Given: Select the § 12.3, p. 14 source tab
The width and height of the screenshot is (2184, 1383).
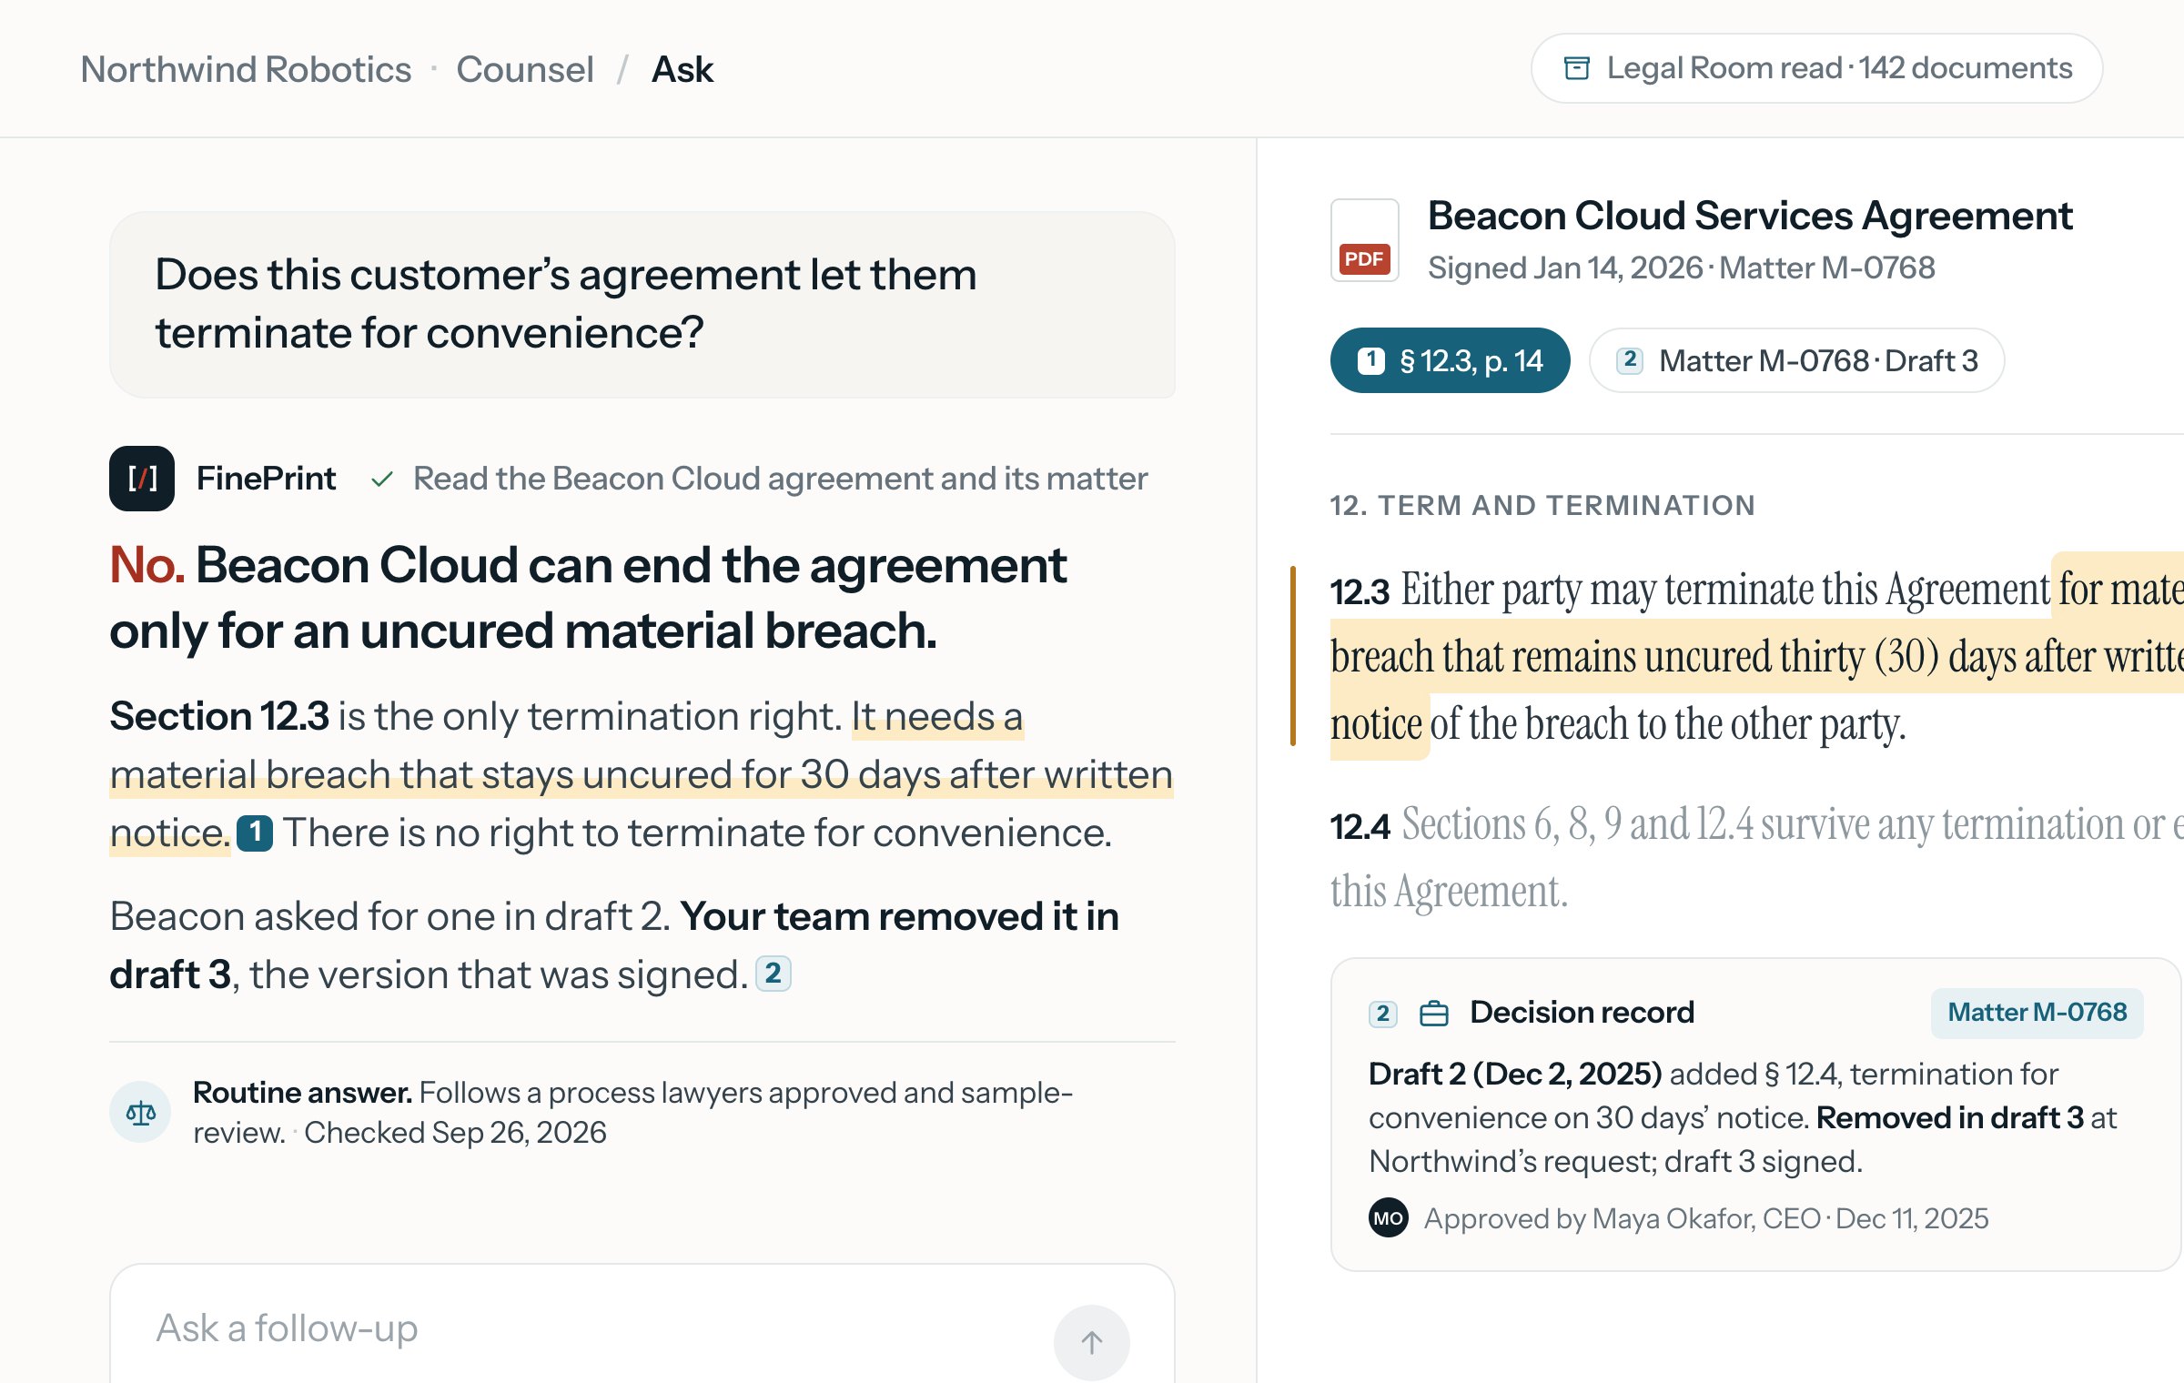Looking at the screenshot, I should (1450, 360).
